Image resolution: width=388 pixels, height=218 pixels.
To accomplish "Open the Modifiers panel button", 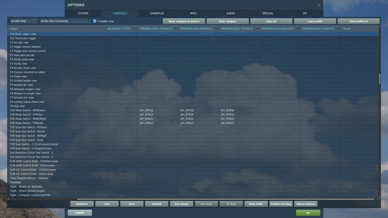I will click(x=82, y=204).
